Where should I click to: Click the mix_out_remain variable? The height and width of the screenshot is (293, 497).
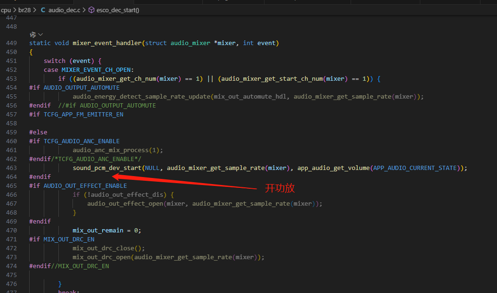click(98, 231)
